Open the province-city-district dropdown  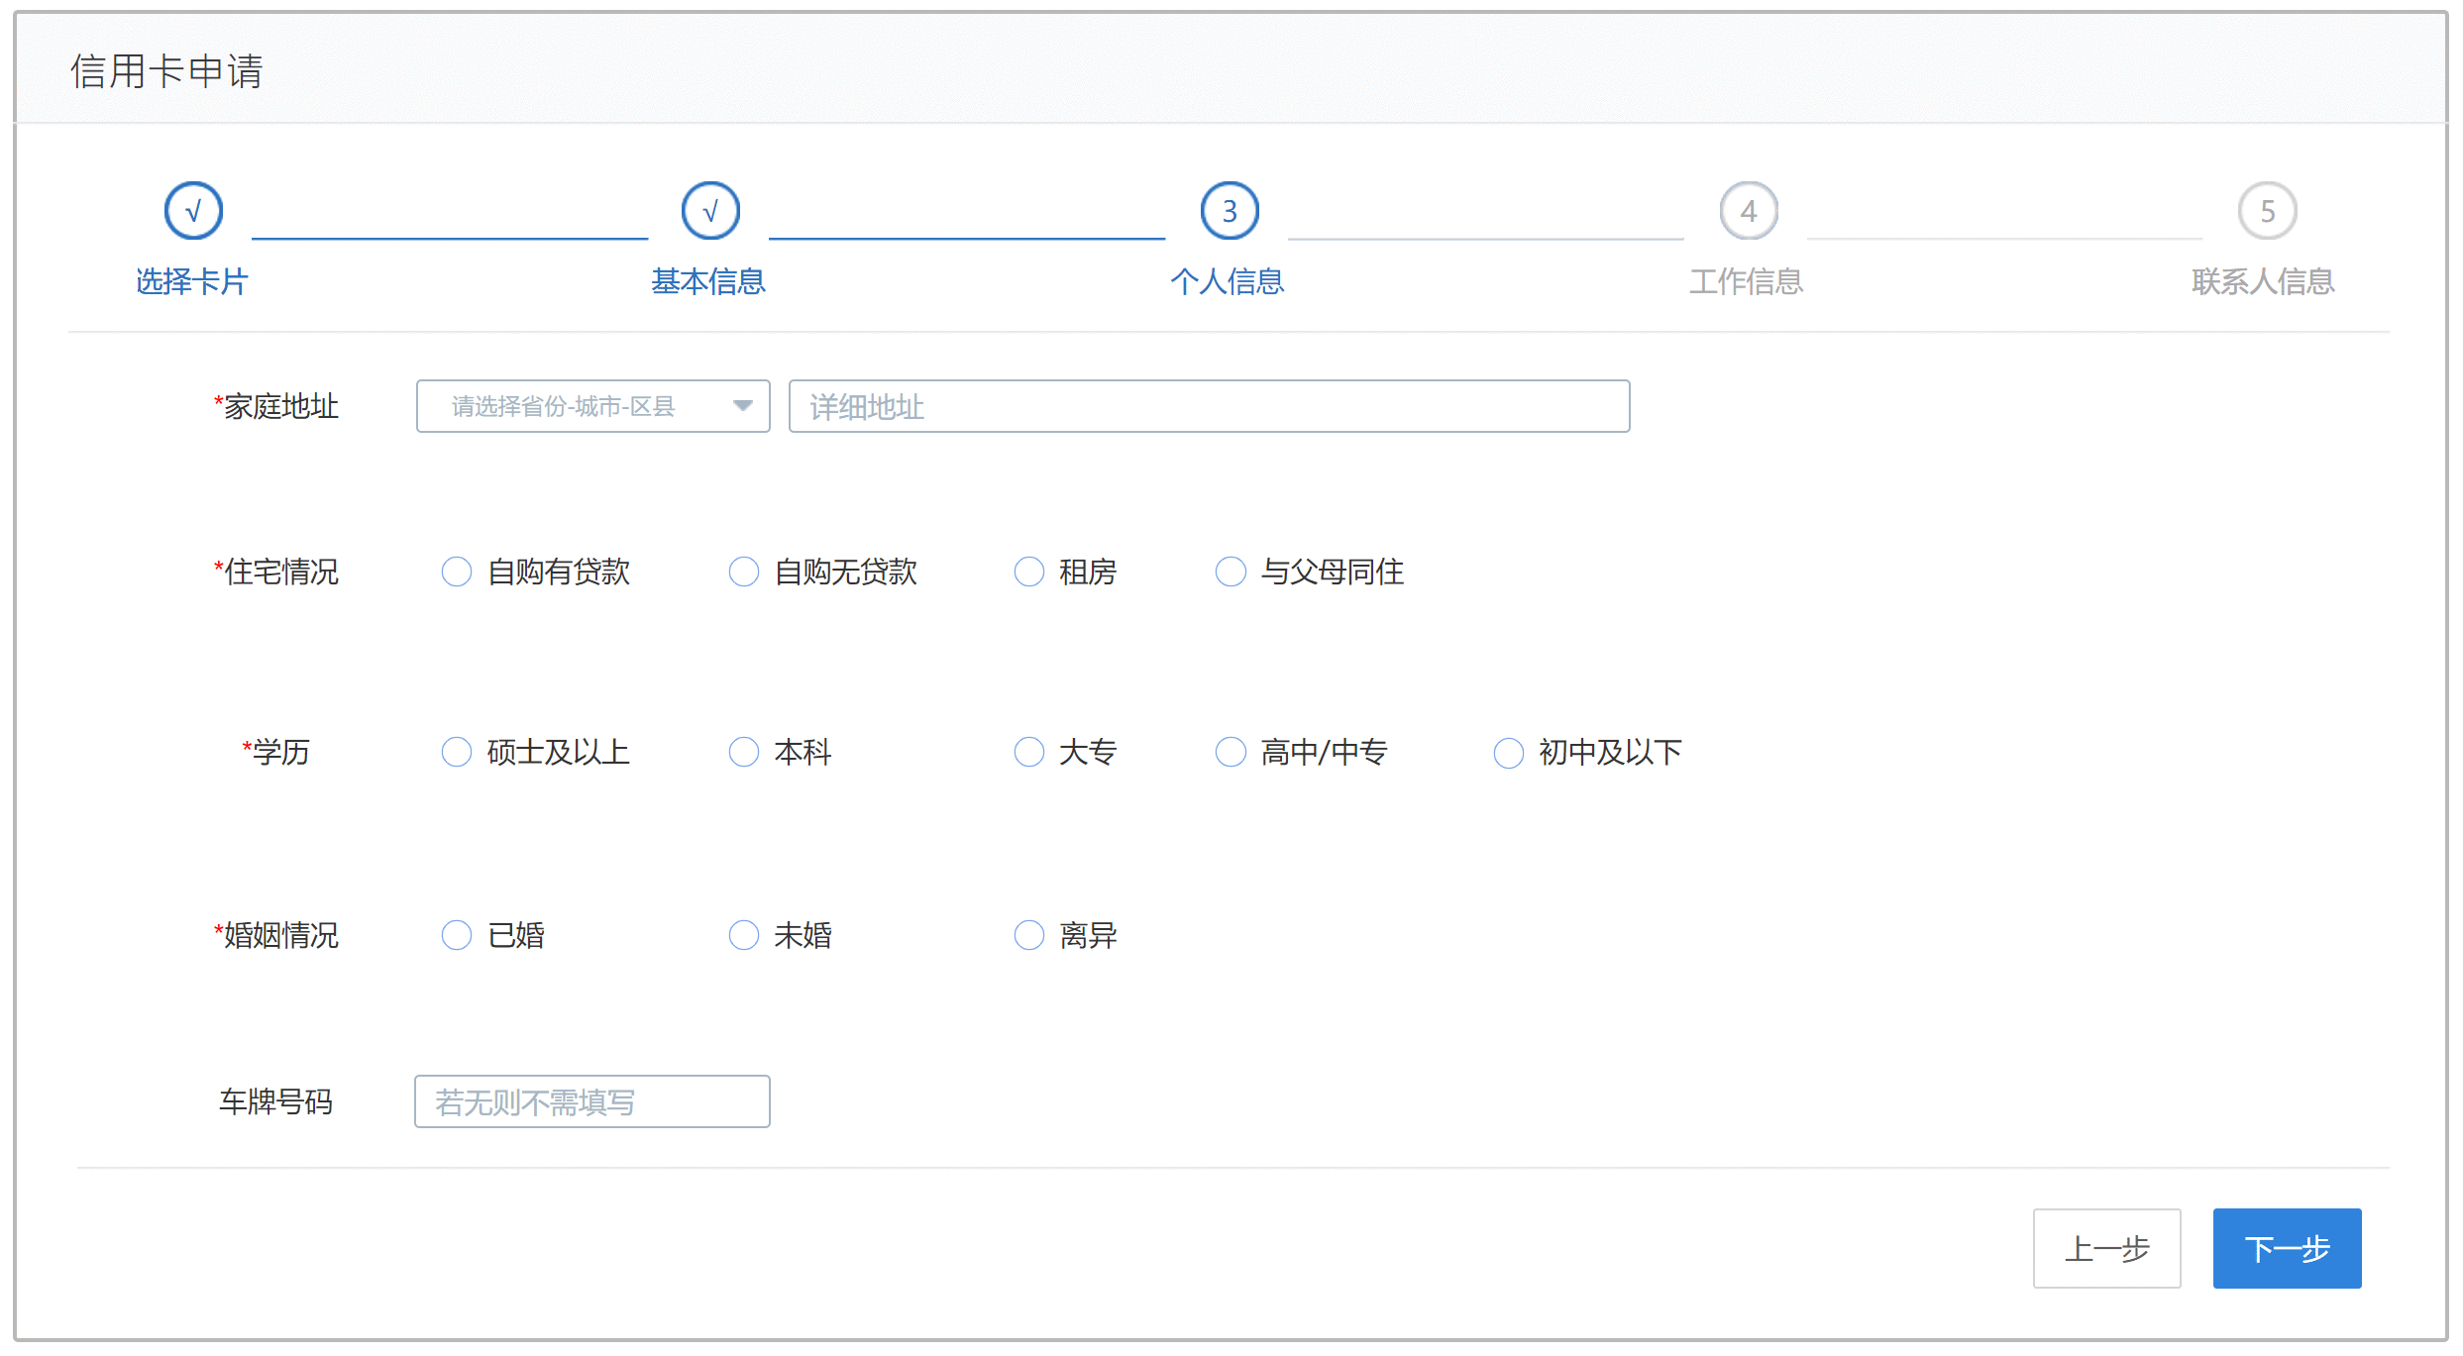(593, 406)
